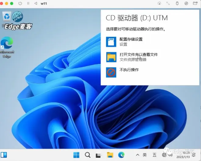The height and width of the screenshot is (161, 201).
Task: Toggle capture mouse cursor icon
Action: [x=159, y=3]
